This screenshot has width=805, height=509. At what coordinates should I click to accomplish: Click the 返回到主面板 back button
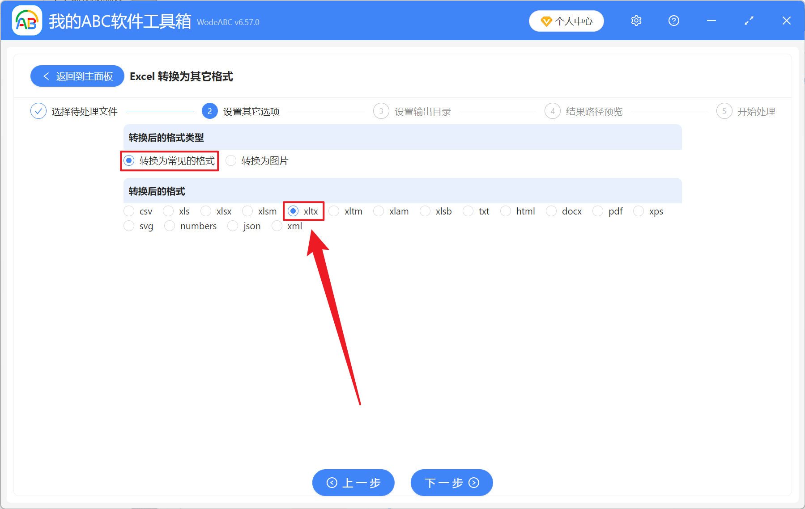pyautogui.click(x=77, y=76)
